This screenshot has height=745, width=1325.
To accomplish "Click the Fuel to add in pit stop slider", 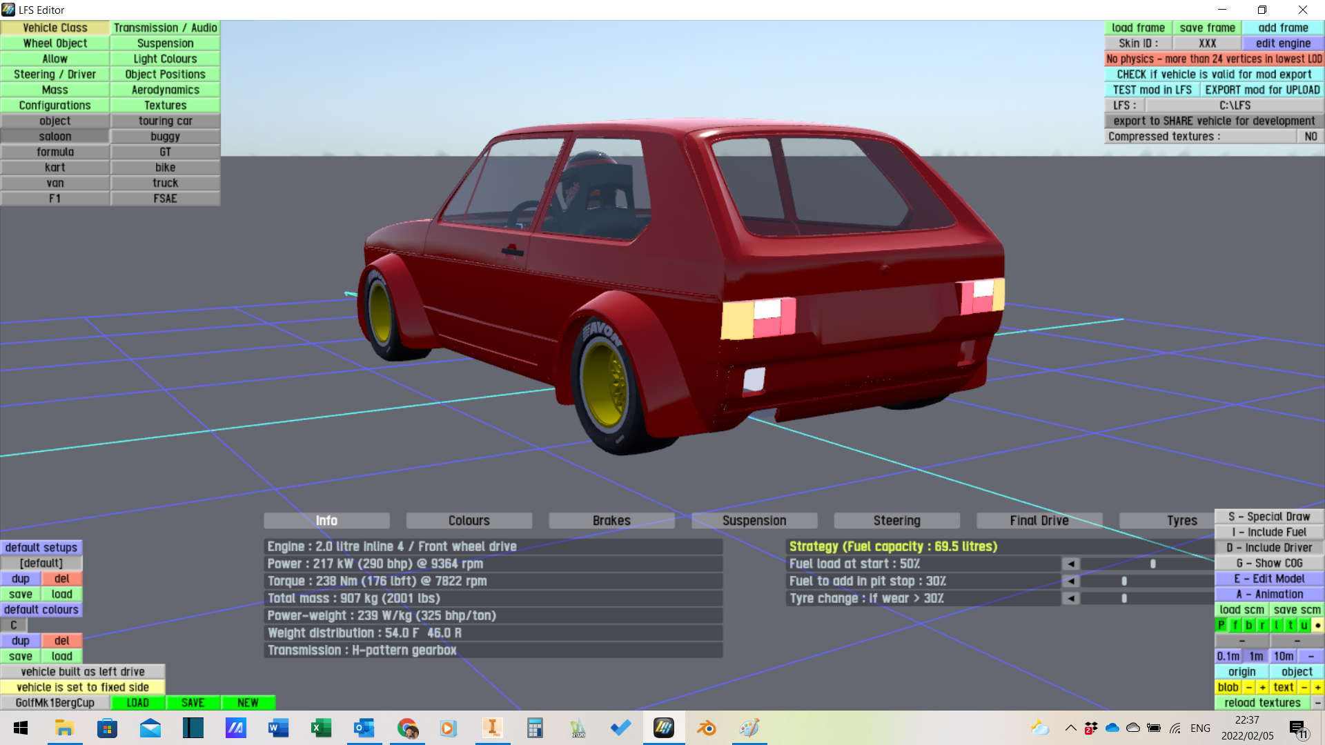I will pos(1124,581).
